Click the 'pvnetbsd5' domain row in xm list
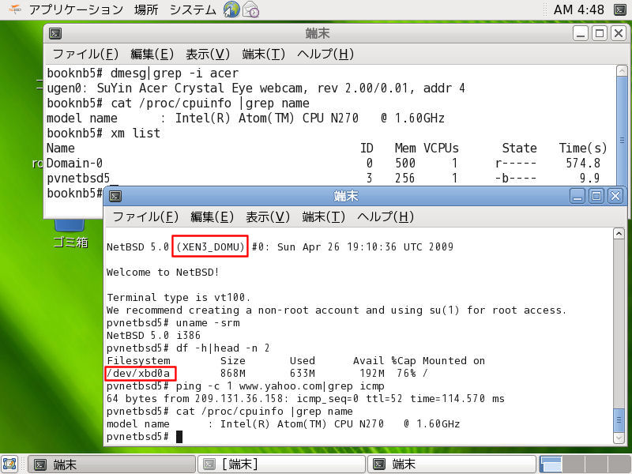The height and width of the screenshot is (474, 632). 323,179
